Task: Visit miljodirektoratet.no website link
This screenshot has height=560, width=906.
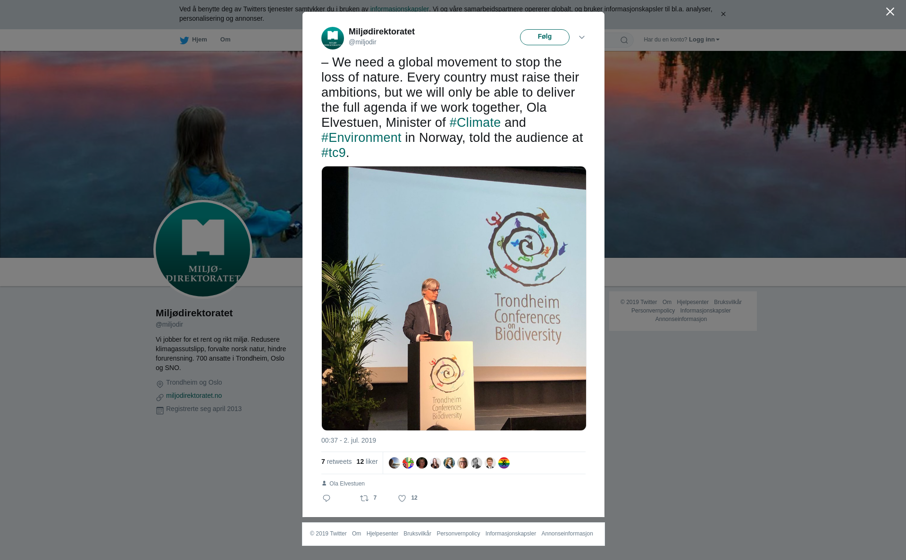Action: pos(194,395)
